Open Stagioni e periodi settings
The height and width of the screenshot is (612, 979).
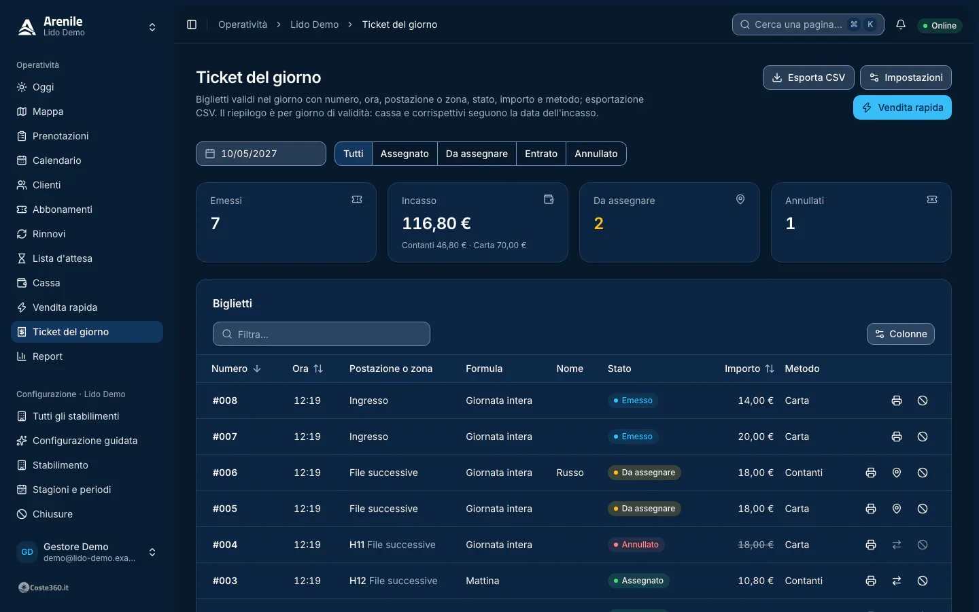[87, 490]
